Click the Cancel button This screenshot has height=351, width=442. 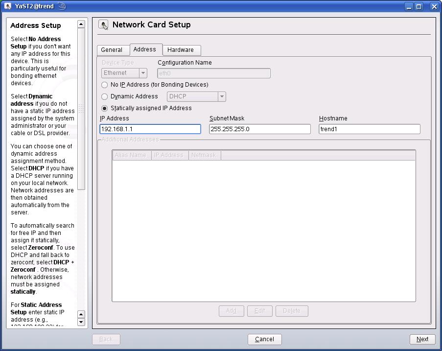point(264,339)
